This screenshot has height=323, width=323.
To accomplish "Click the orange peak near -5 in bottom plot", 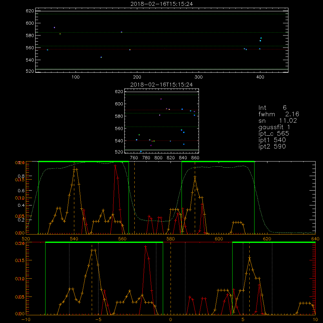I will 94,250.
